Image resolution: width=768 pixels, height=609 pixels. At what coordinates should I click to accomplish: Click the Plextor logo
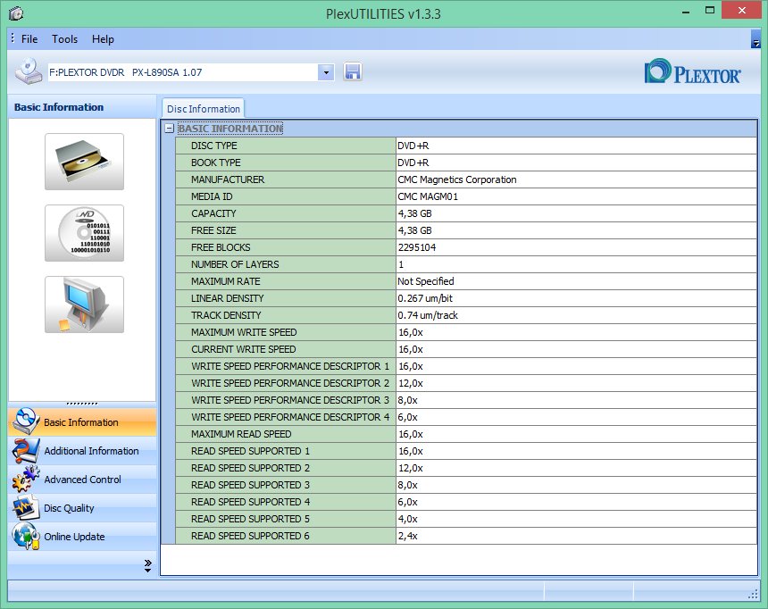pos(693,72)
